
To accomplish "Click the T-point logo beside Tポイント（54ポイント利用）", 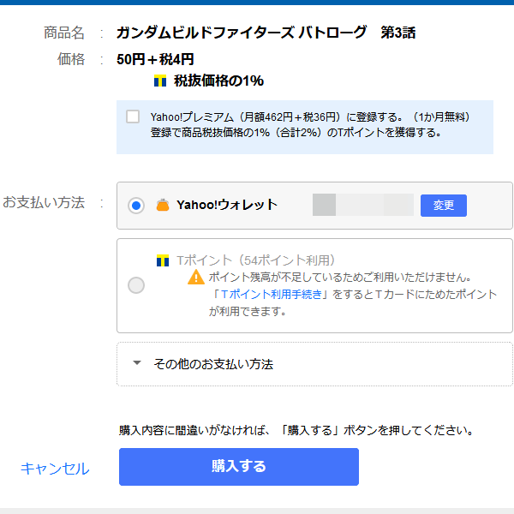I will [x=163, y=260].
